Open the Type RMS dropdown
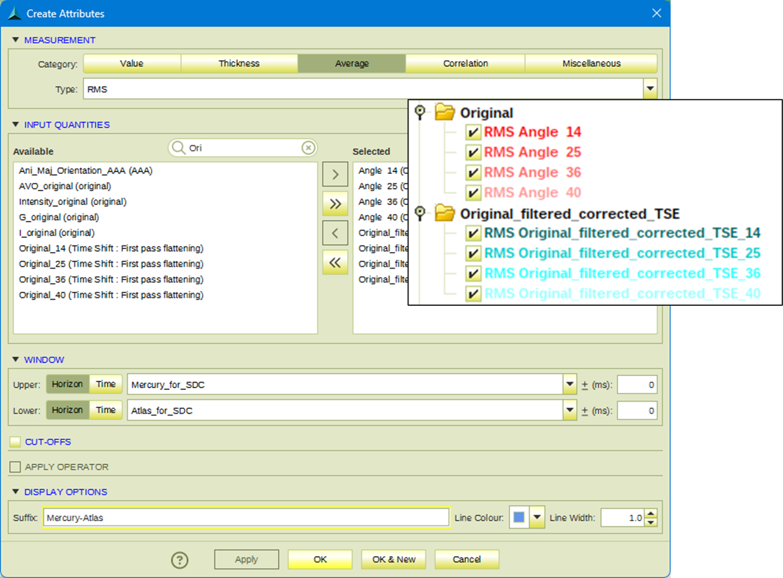The width and height of the screenshot is (783, 578). pyautogui.click(x=650, y=89)
